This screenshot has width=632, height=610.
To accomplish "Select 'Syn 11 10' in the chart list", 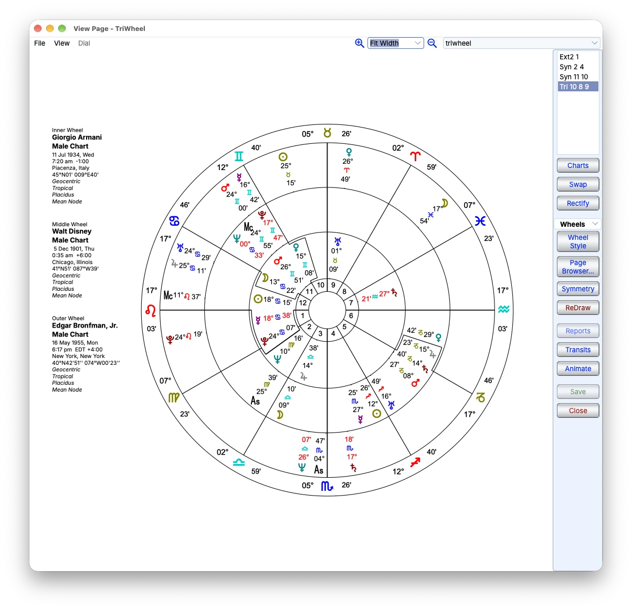I will [x=578, y=77].
